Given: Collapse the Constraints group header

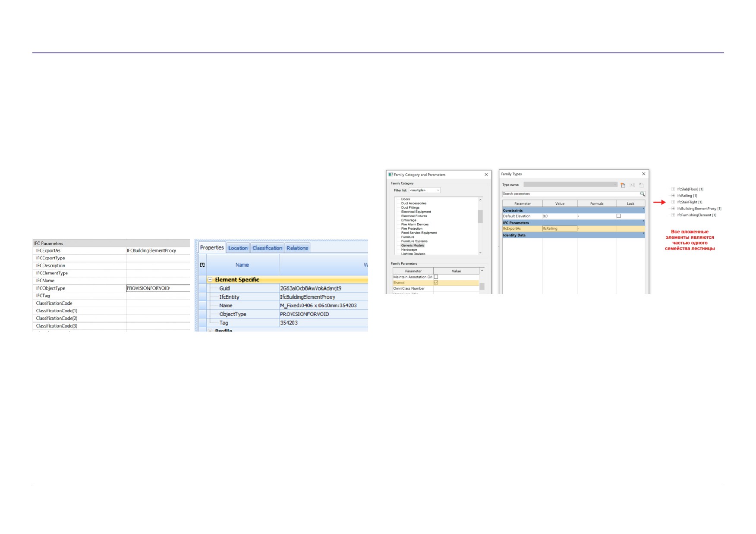Looking at the screenshot, I should tap(573, 210).
